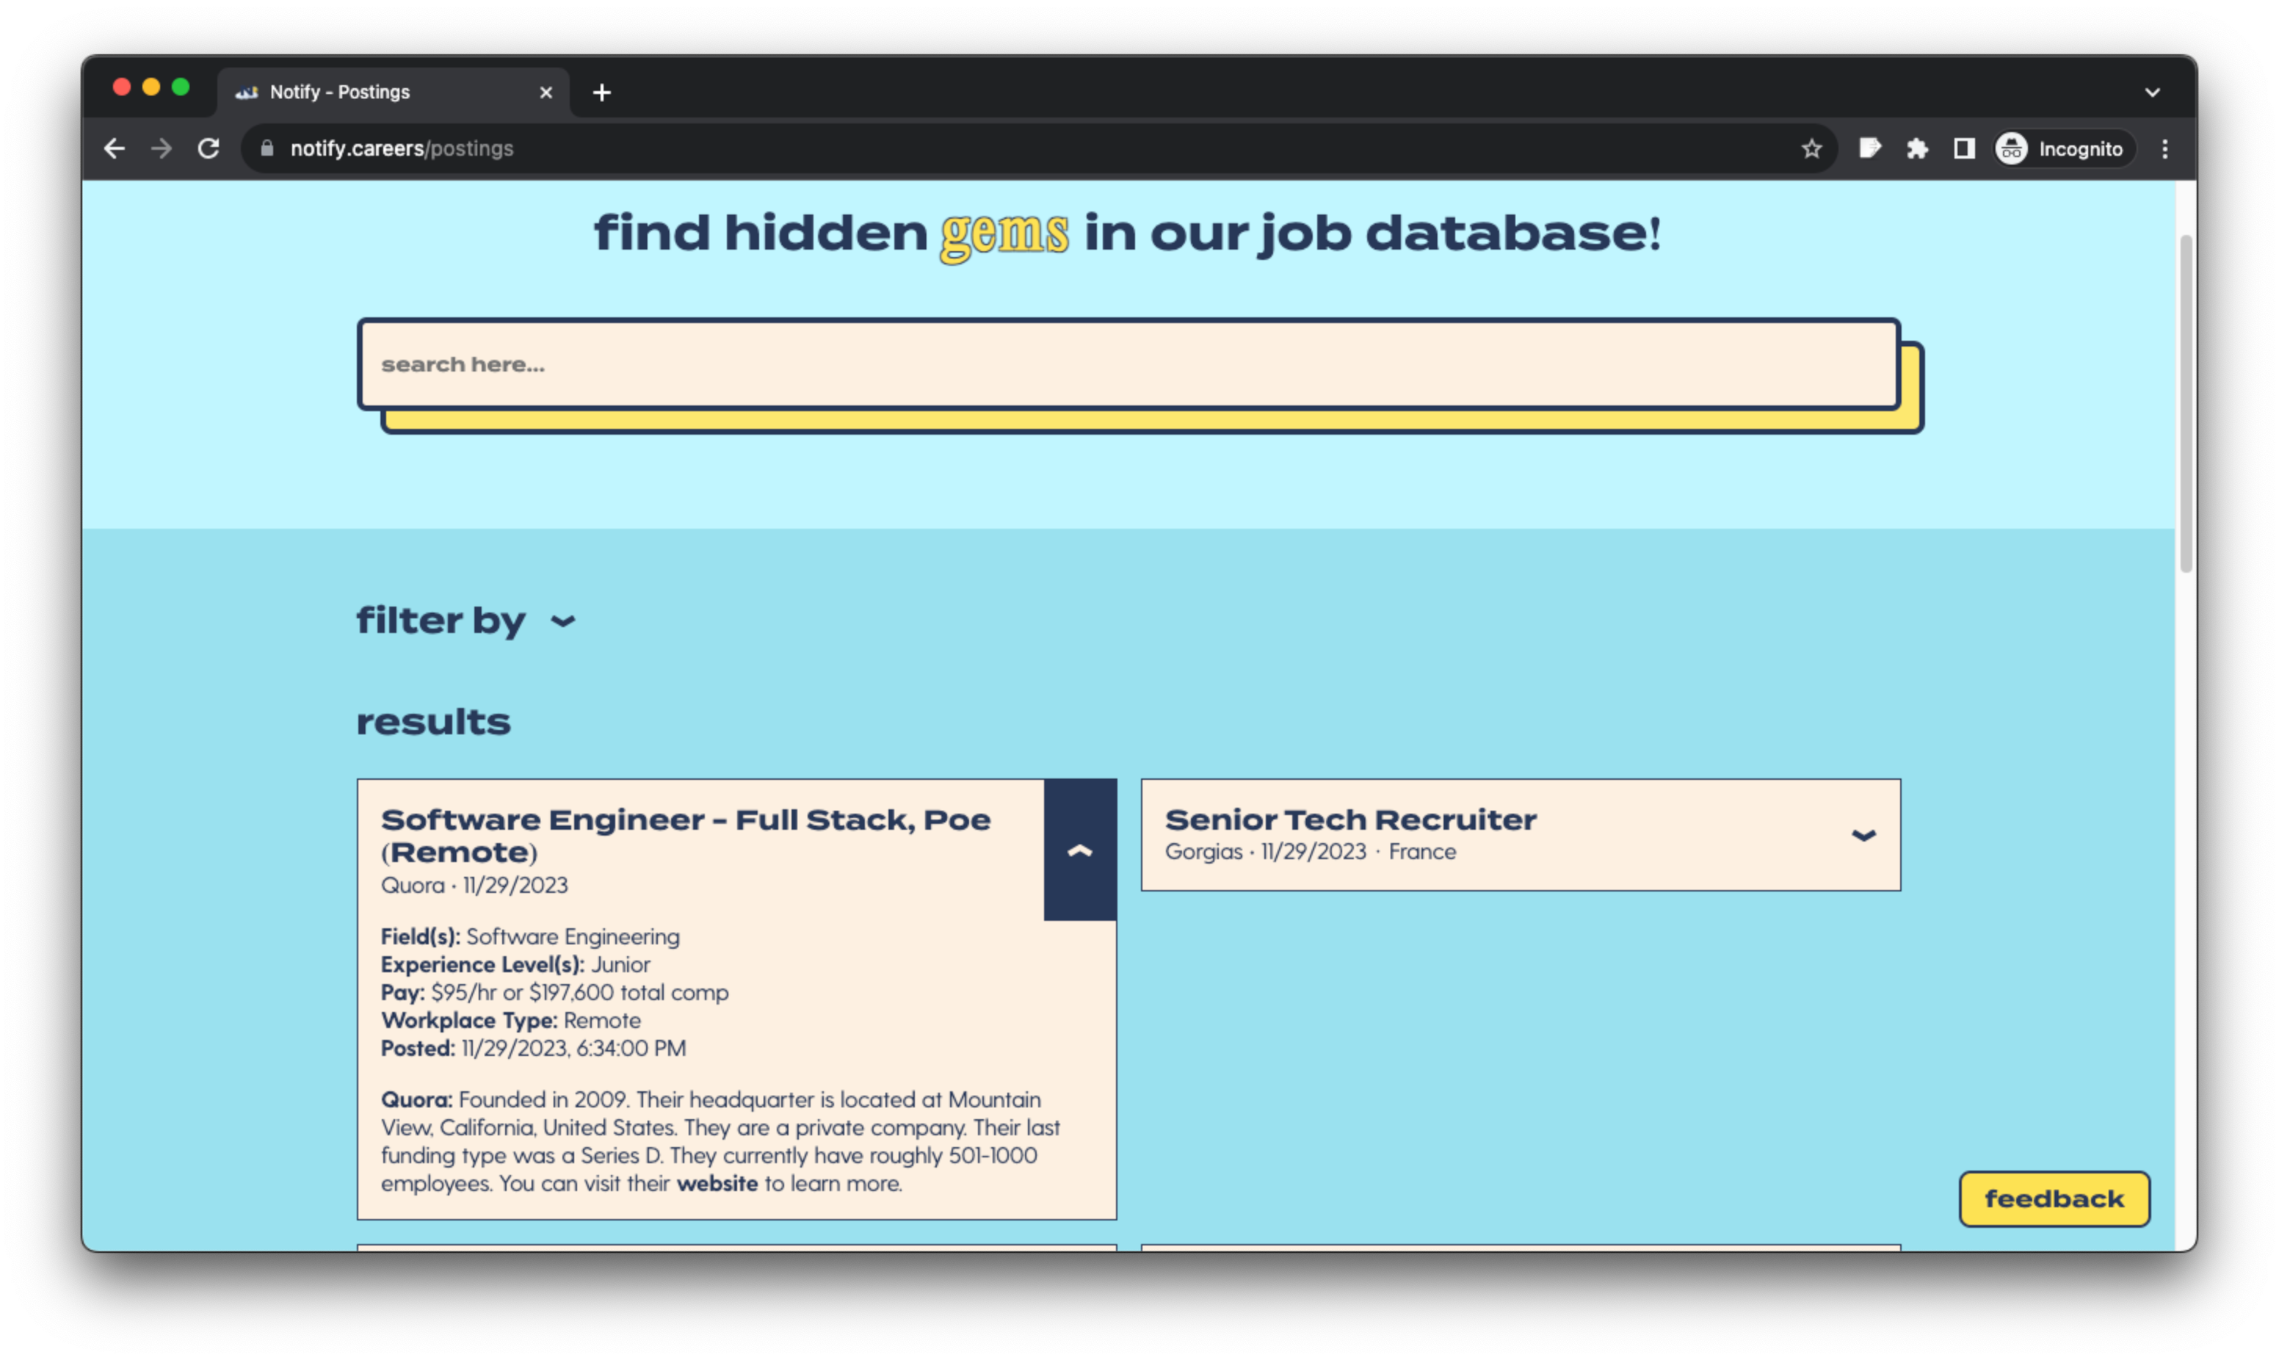
Task: Toggle the browser side panel icon
Action: 1964,148
